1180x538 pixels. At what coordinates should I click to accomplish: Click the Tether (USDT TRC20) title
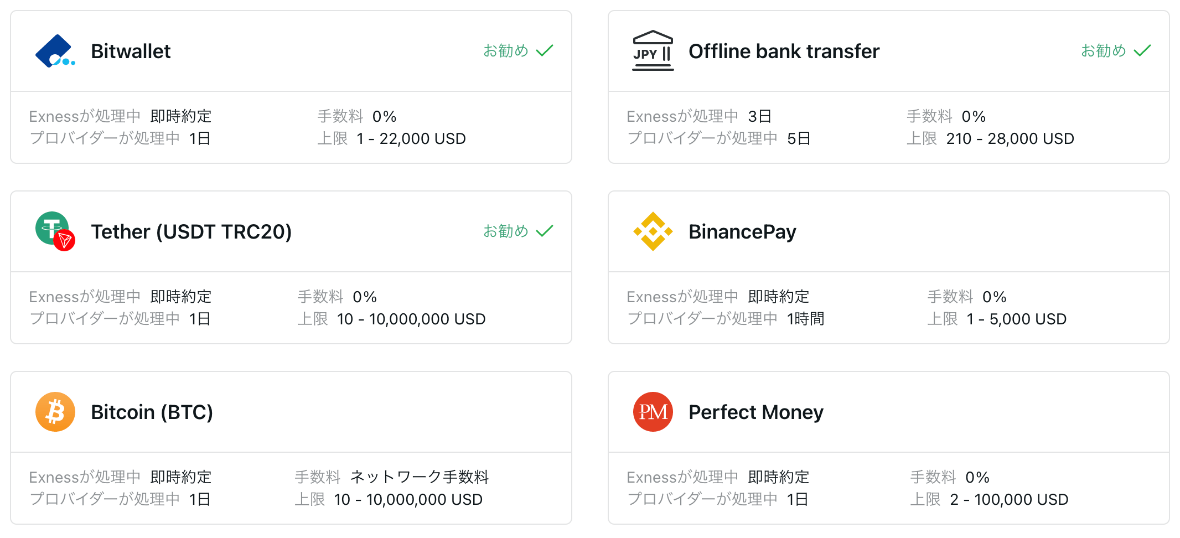[x=192, y=231]
